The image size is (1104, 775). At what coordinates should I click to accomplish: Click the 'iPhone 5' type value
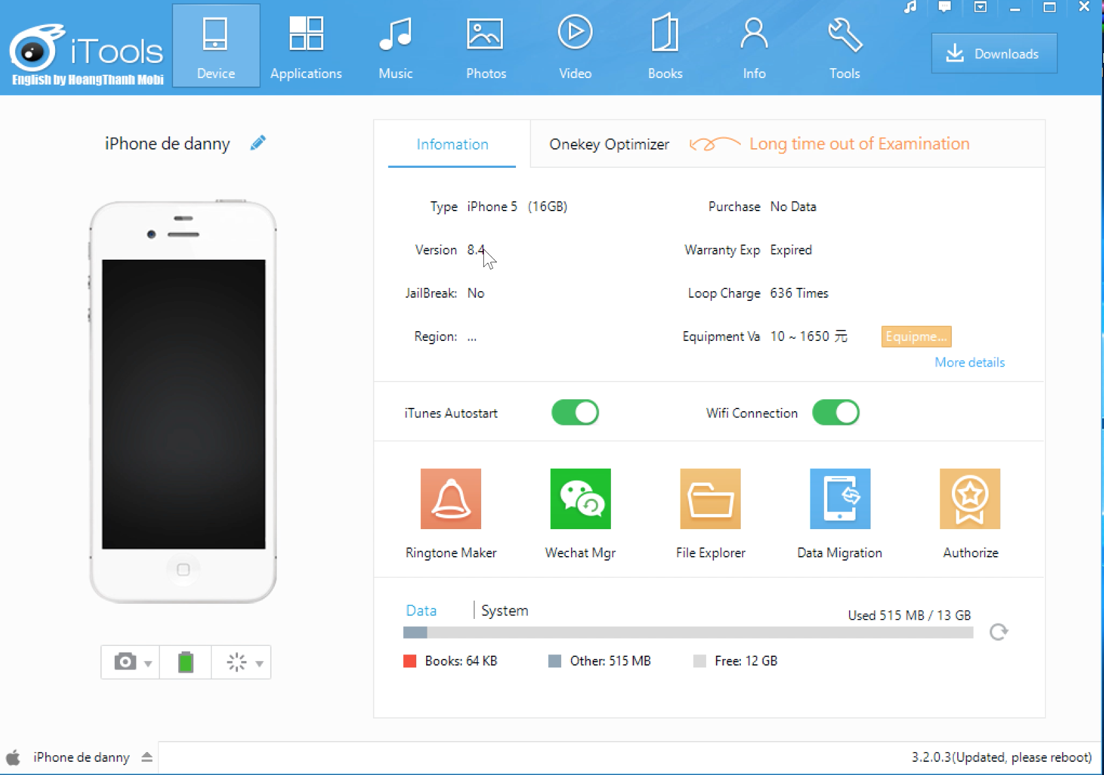pos(492,207)
